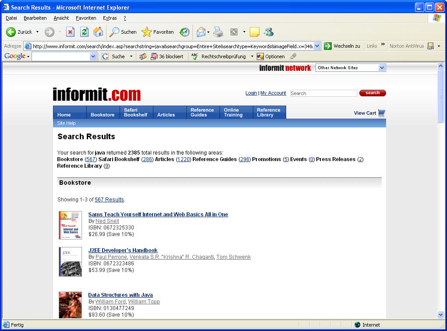
Task: Open the J2EE Developer's Handbook link
Action: click(123, 250)
